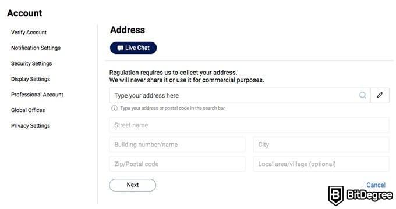This screenshot has height=209, width=396.
Task: Open Privacy Settings in sidebar
Action: (x=30, y=125)
